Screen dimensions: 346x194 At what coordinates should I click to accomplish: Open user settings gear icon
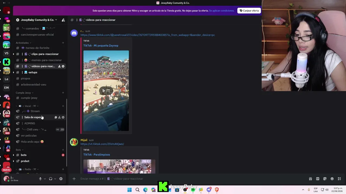(x=61, y=179)
